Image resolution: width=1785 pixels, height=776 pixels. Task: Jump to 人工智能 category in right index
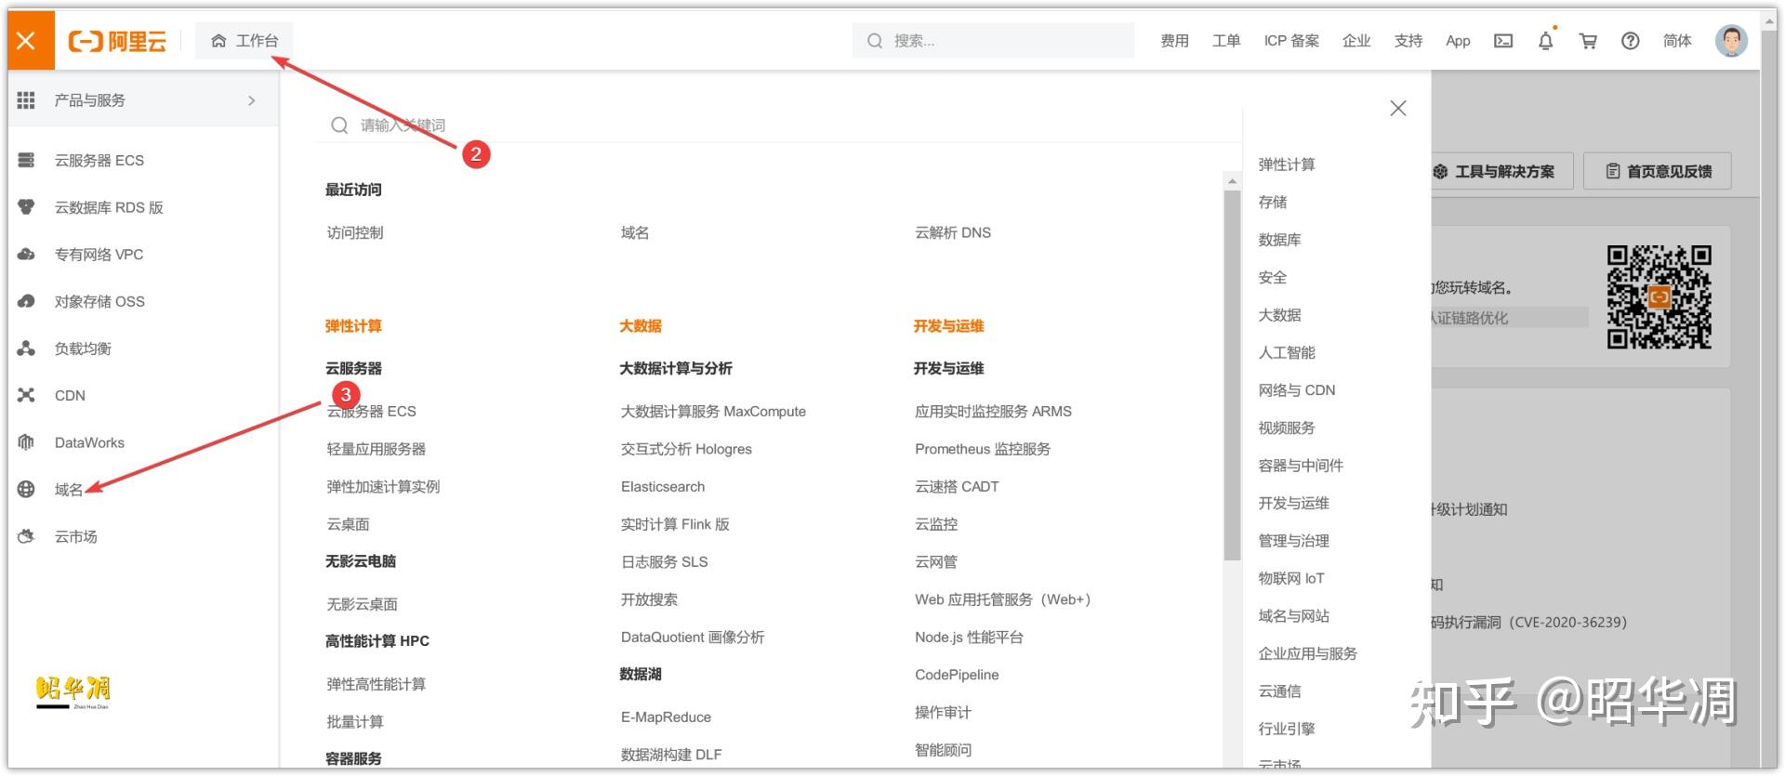1287,353
